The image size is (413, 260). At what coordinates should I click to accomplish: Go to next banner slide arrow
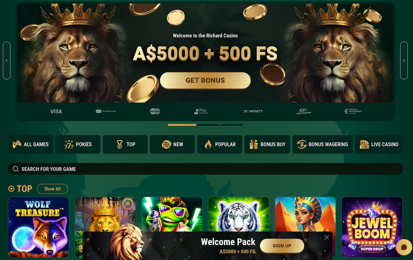404,60
